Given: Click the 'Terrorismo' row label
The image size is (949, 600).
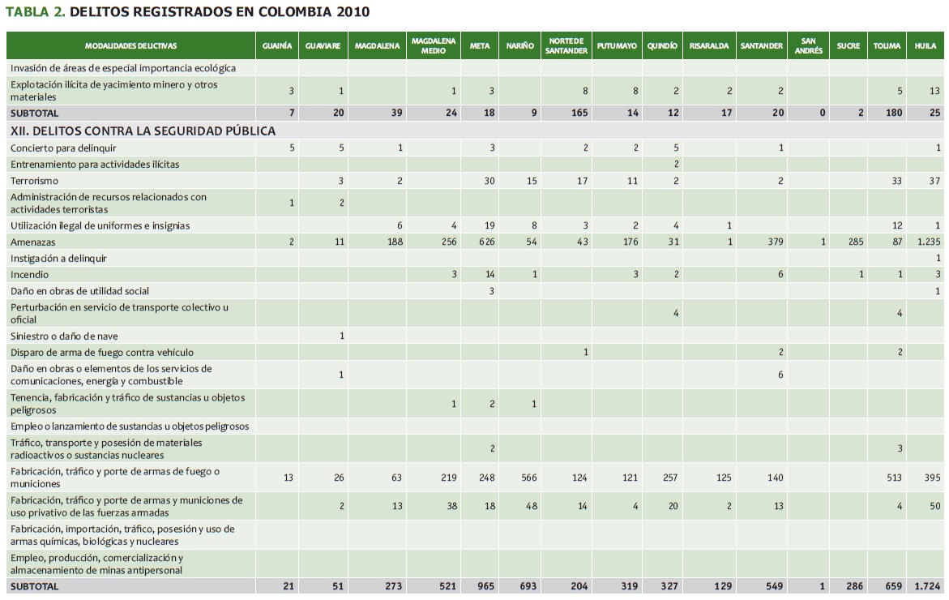Looking at the screenshot, I should pyautogui.click(x=34, y=181).
